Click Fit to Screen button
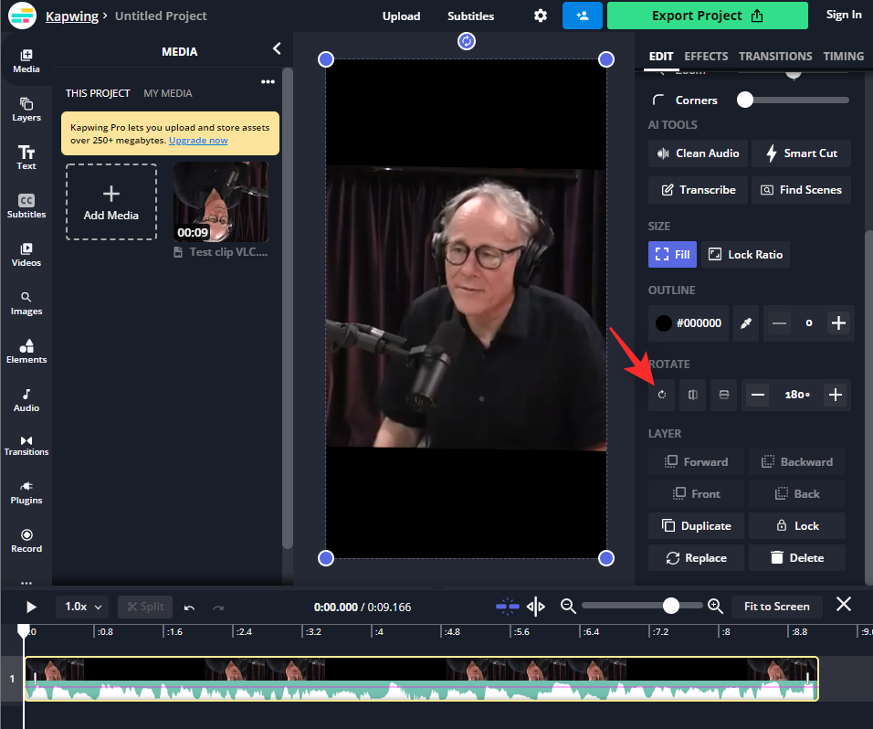 777,607
